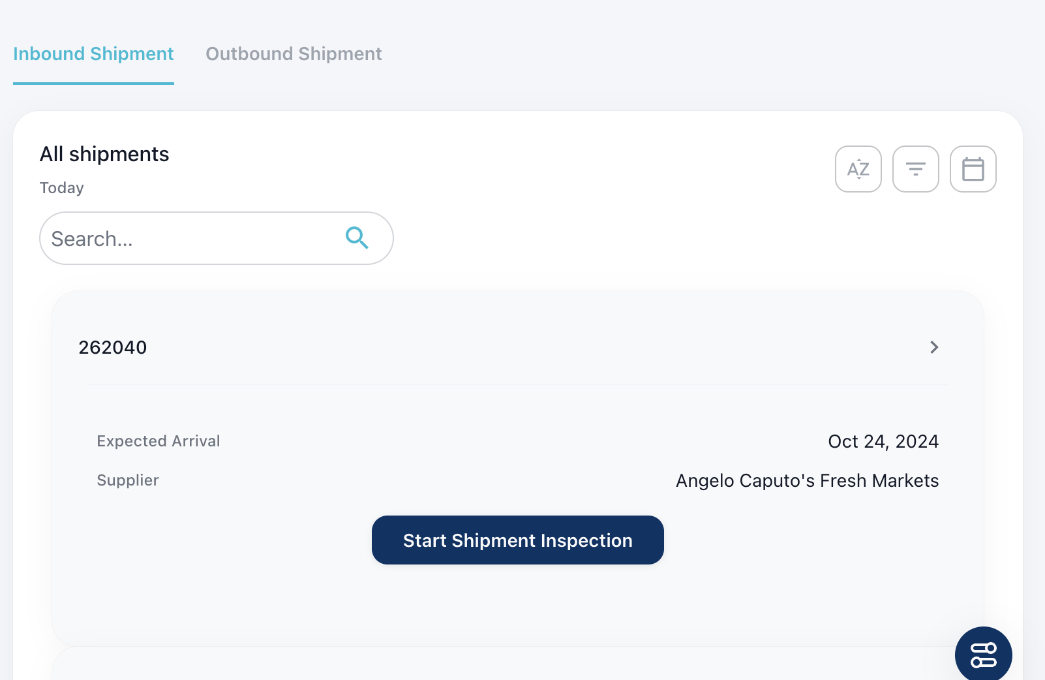Click the magnifying glass search icon
This screenshot has height=680, width=1045.
(x=356, y=238)
